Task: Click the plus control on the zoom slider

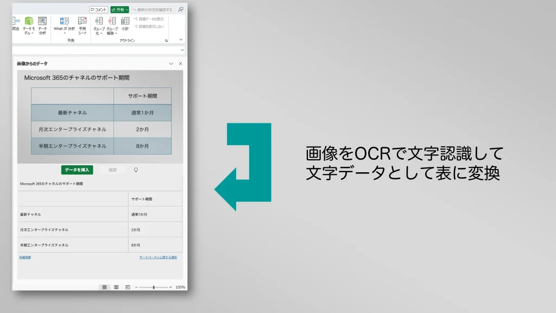Action: point(171,287)
